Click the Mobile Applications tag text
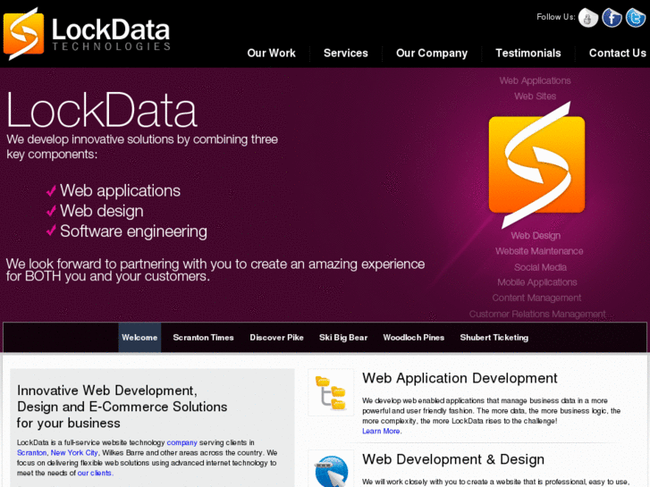 click(536, 282)
